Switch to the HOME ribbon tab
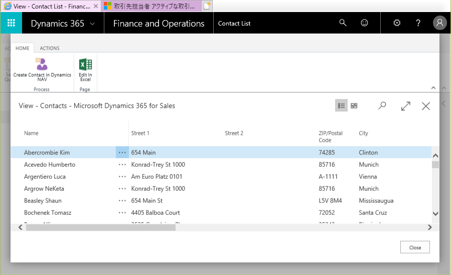 (x=23, y=48)
